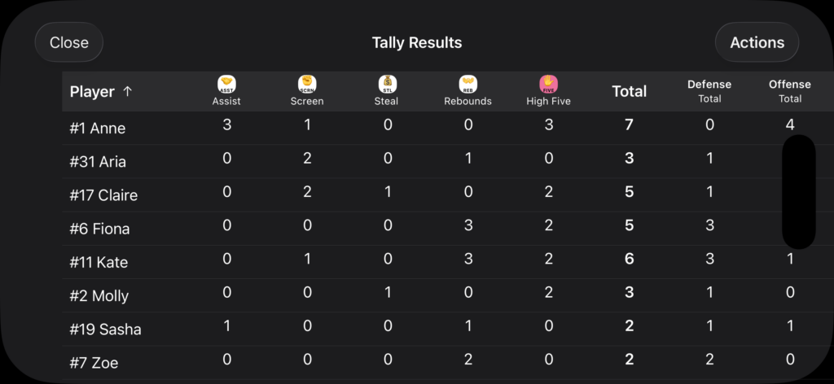
Task: Close the Tally Results view
Action: (69, 43)
